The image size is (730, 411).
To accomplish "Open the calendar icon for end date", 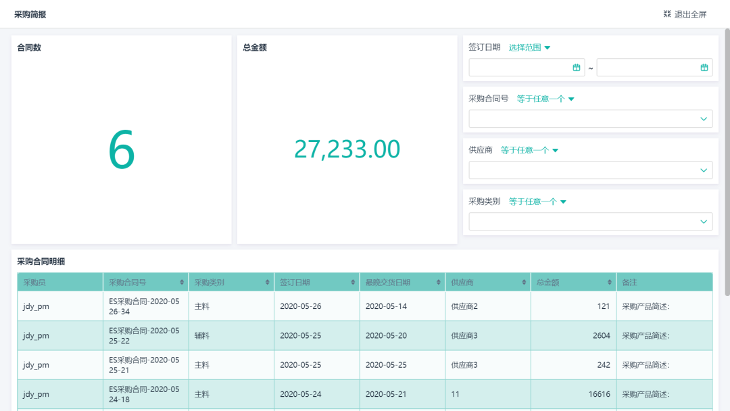I will 703,67.
